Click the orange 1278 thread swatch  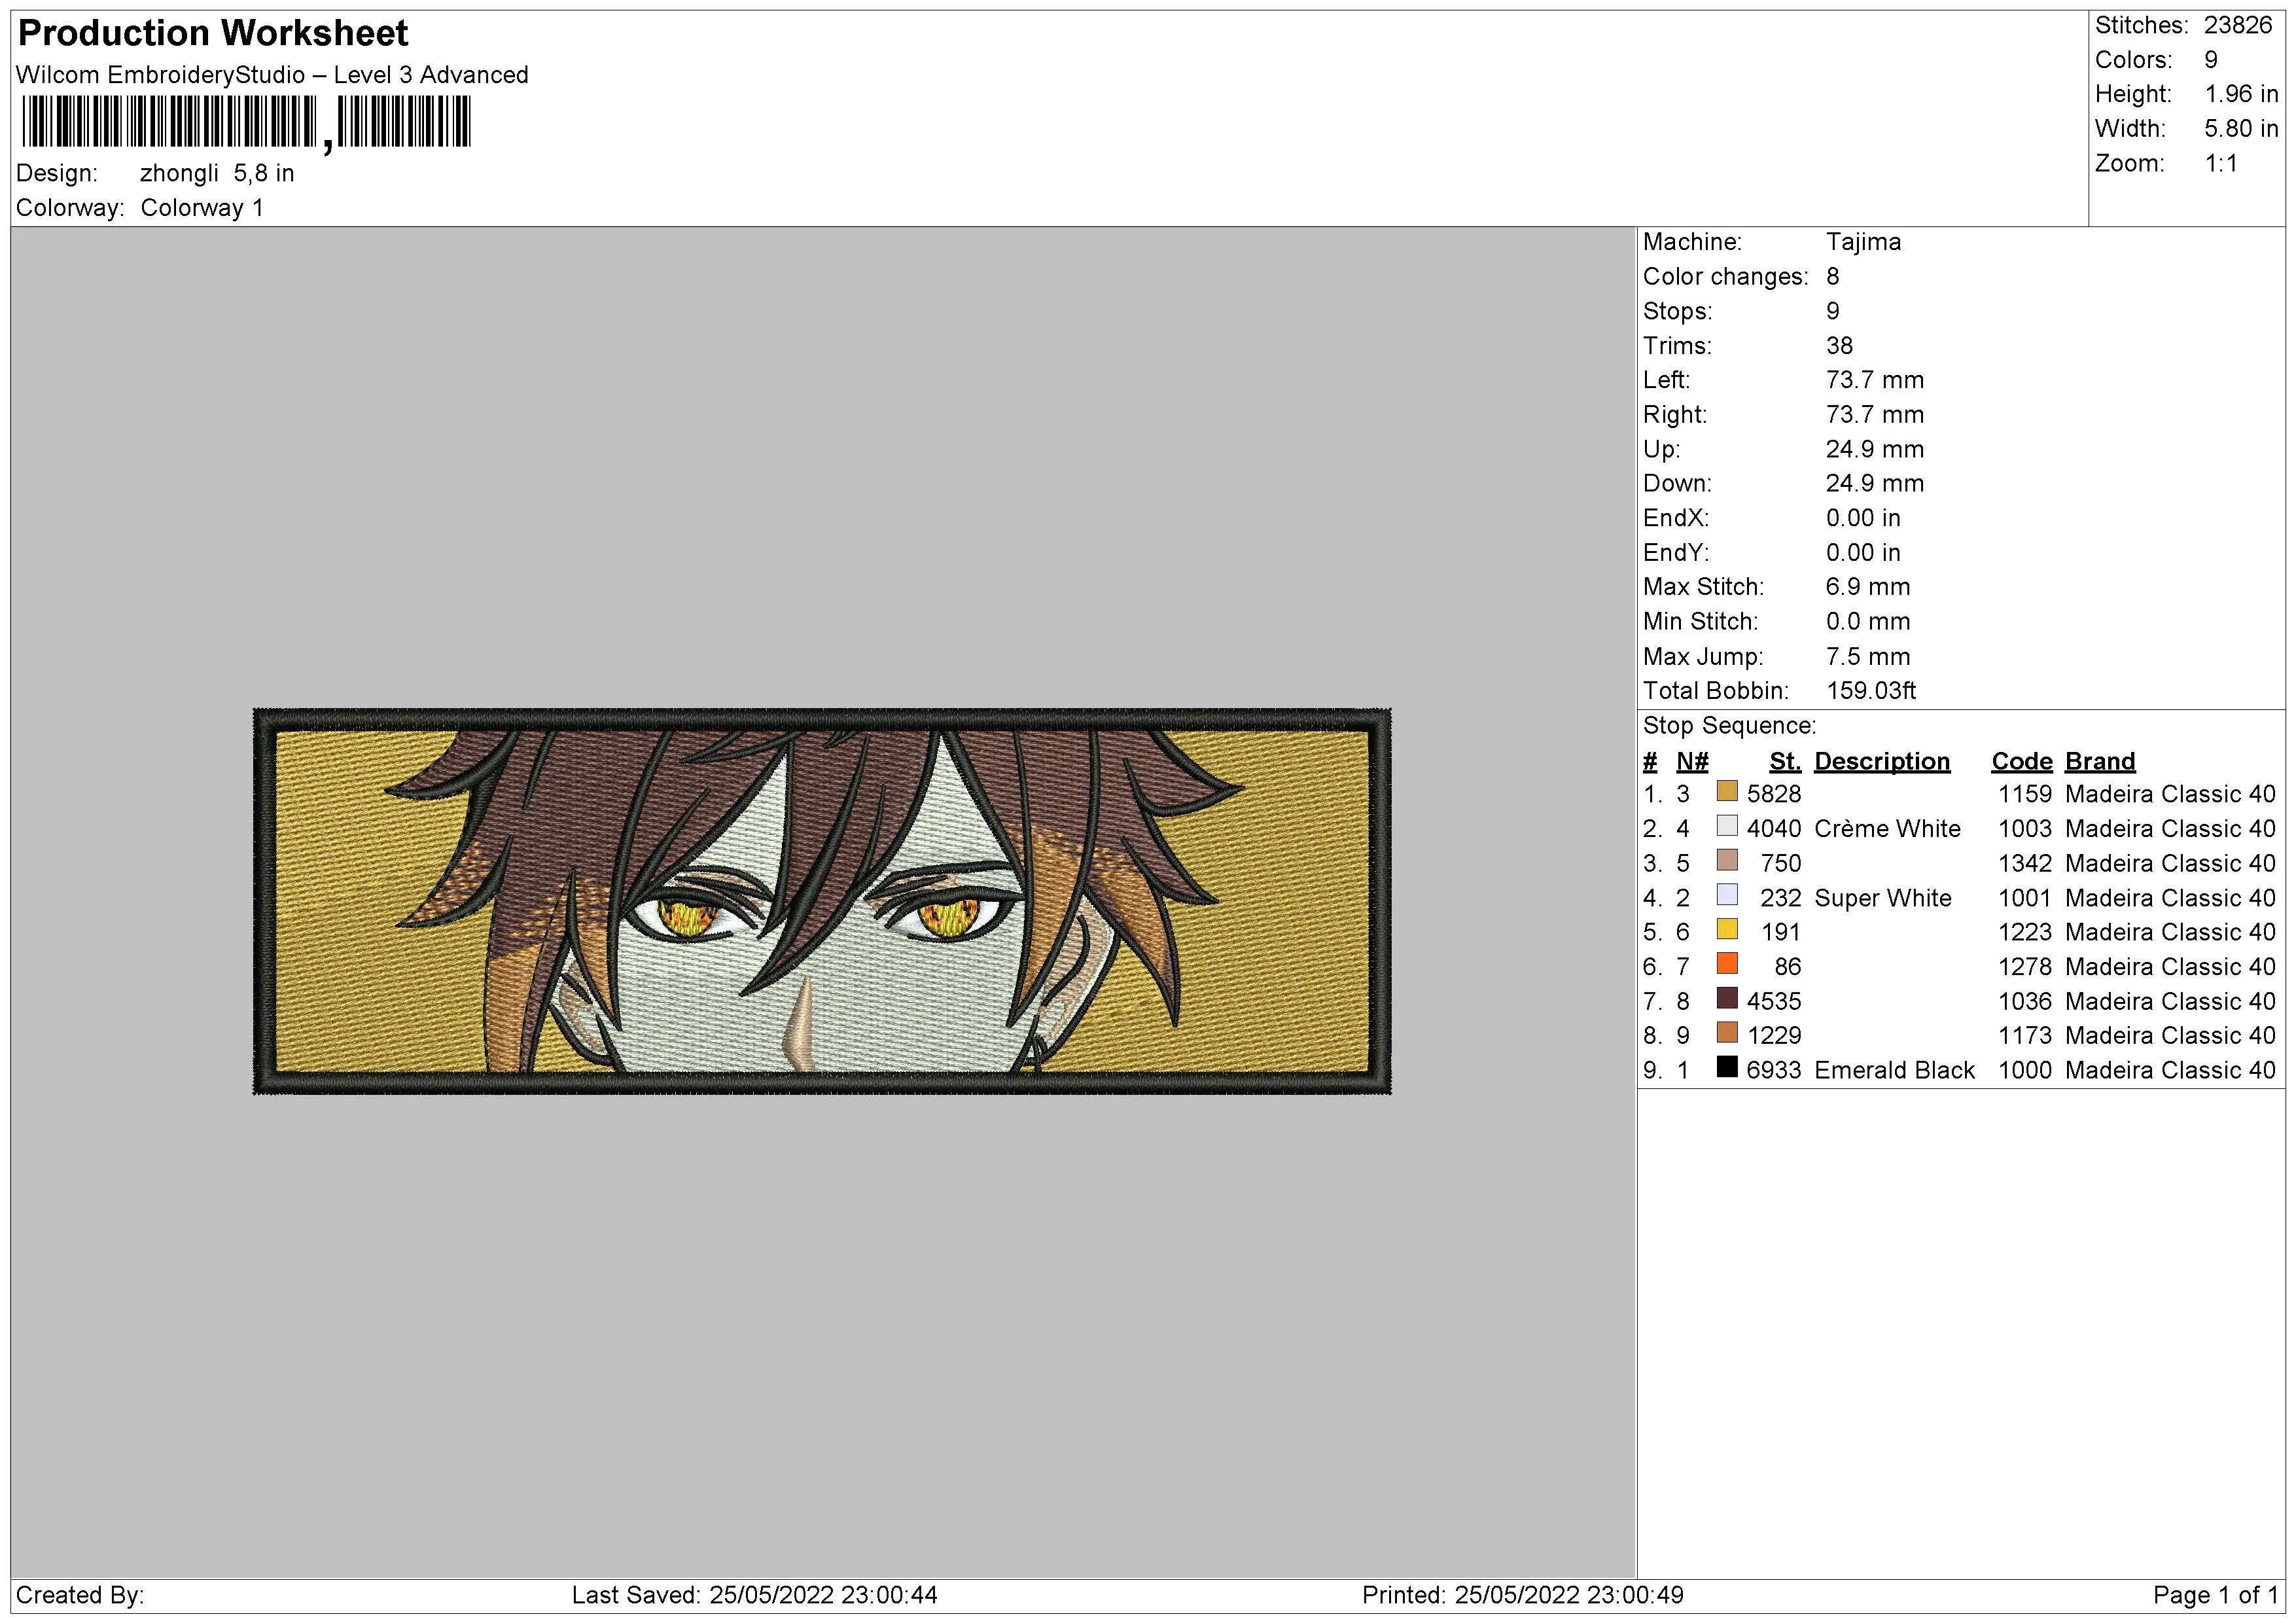point(1727,964)
